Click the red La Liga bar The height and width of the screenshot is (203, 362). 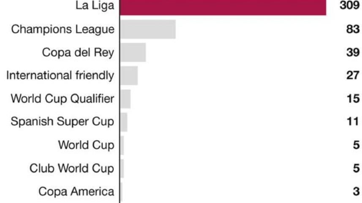[223, 7]
